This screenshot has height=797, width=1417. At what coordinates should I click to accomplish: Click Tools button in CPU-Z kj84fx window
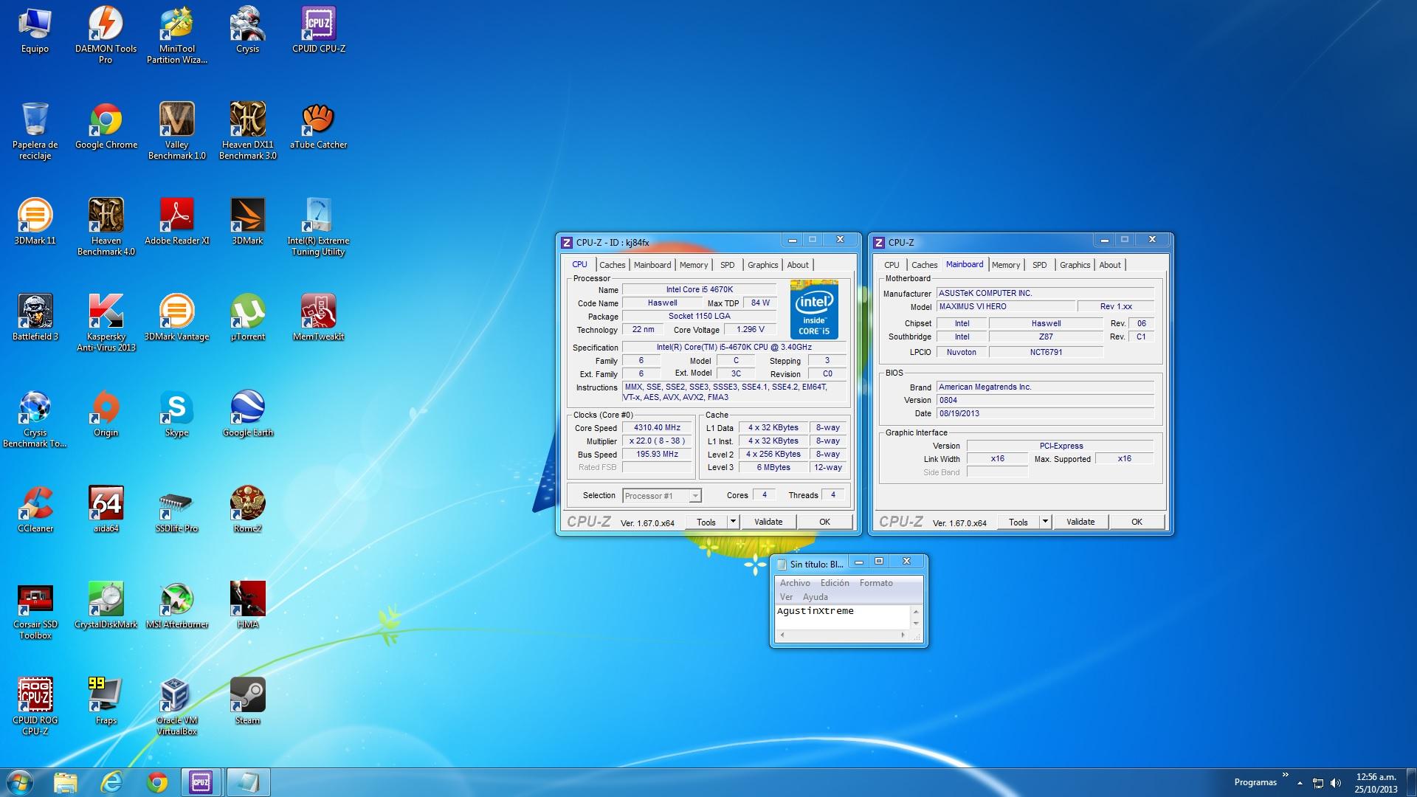(706, 522)
